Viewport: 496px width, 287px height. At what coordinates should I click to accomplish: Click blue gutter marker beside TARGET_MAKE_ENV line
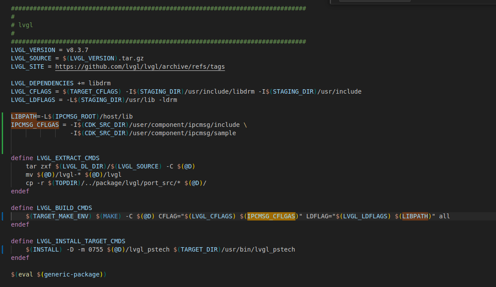(3, 216)
